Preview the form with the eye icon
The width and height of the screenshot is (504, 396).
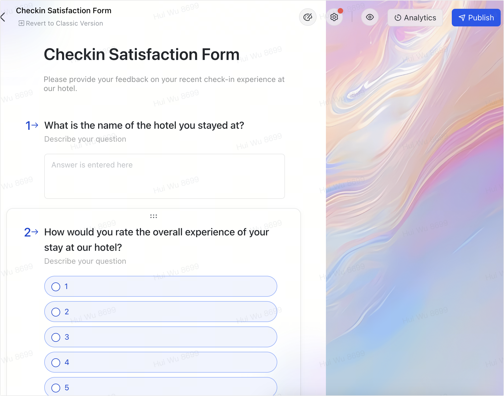click(370, 17)
